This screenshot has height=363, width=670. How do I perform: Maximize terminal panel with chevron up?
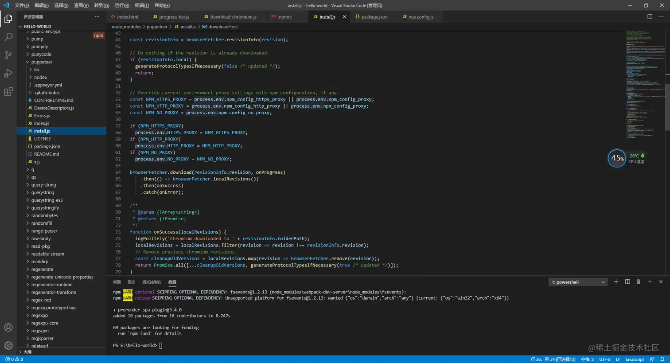[x=650, y=282]
